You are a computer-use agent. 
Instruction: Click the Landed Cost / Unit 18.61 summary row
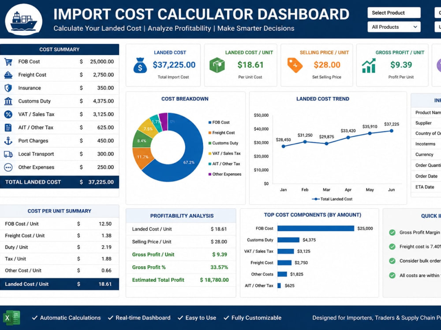pos(60,284)
